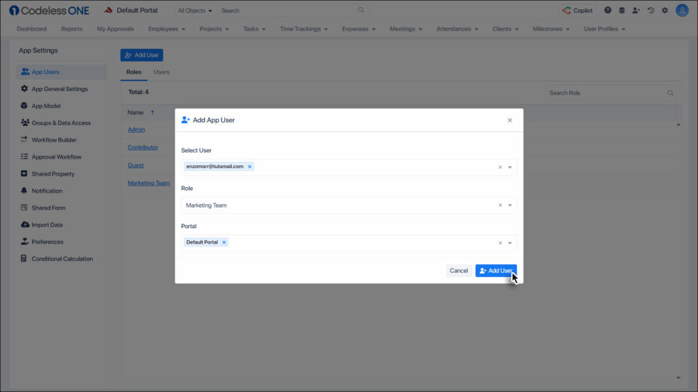Image resolution: width=698 pixels, height=392 pixels.
Task: Sort roles by Name column
Action: point(140,113)
